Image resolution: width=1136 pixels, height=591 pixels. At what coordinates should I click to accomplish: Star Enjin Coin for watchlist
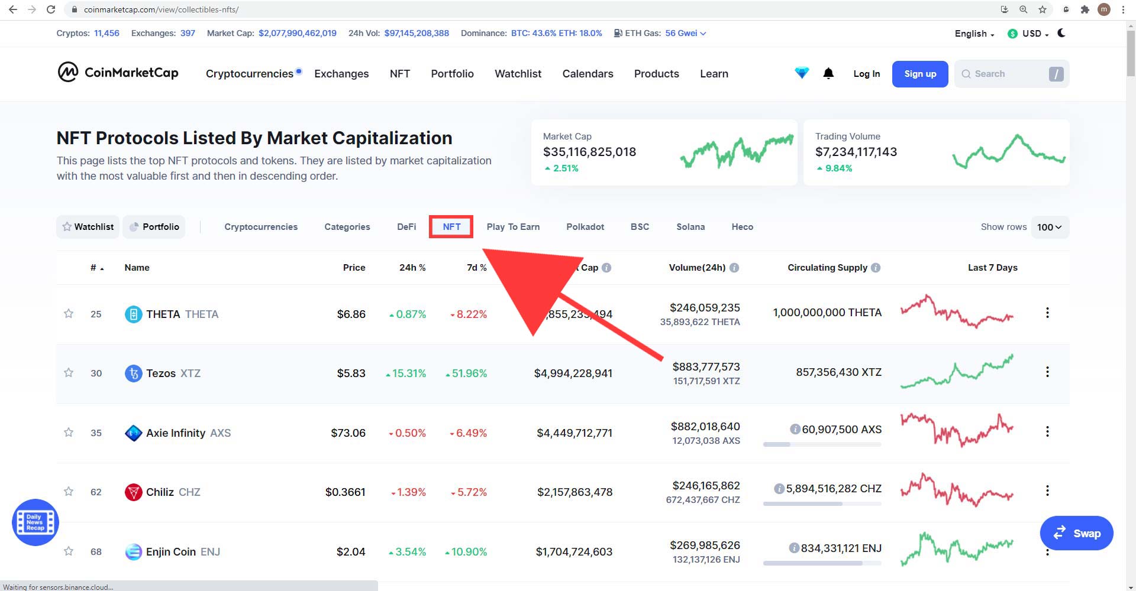(69, 551)
